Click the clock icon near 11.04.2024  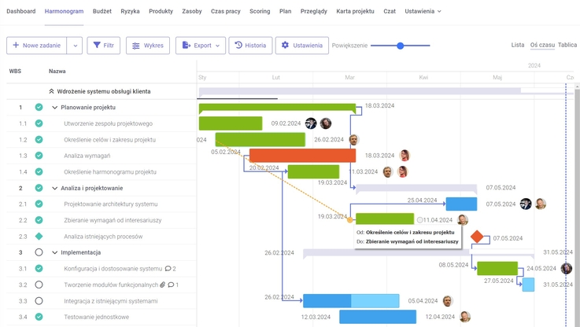coord(419,220)
